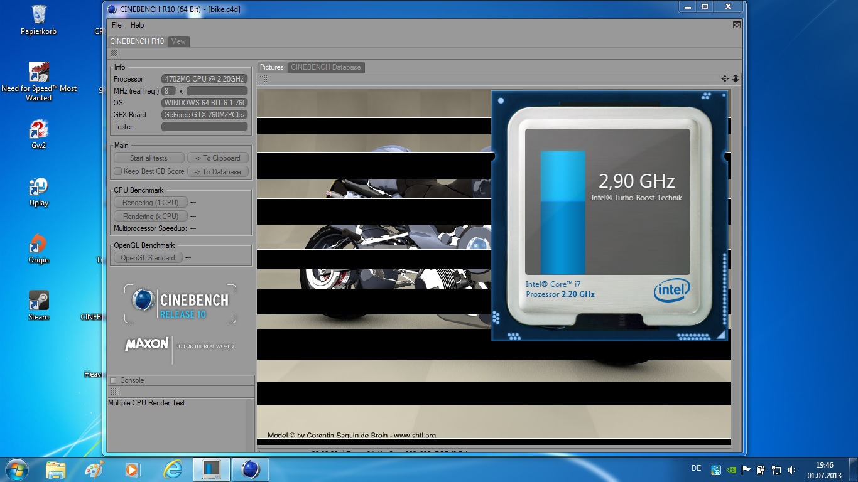Select the Pictures tab

click(x=271, y=67)
